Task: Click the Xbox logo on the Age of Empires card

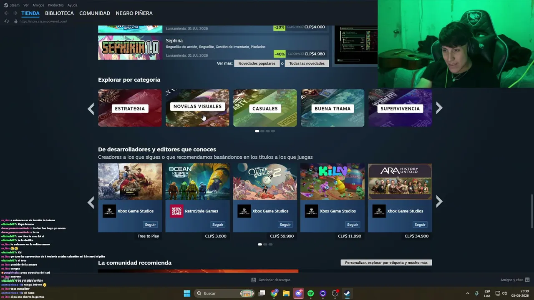Action: pos(109,211)
